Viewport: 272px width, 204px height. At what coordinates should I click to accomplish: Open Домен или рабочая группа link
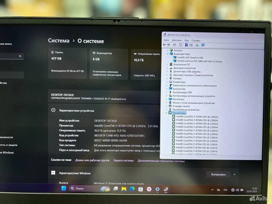point(92,160)
